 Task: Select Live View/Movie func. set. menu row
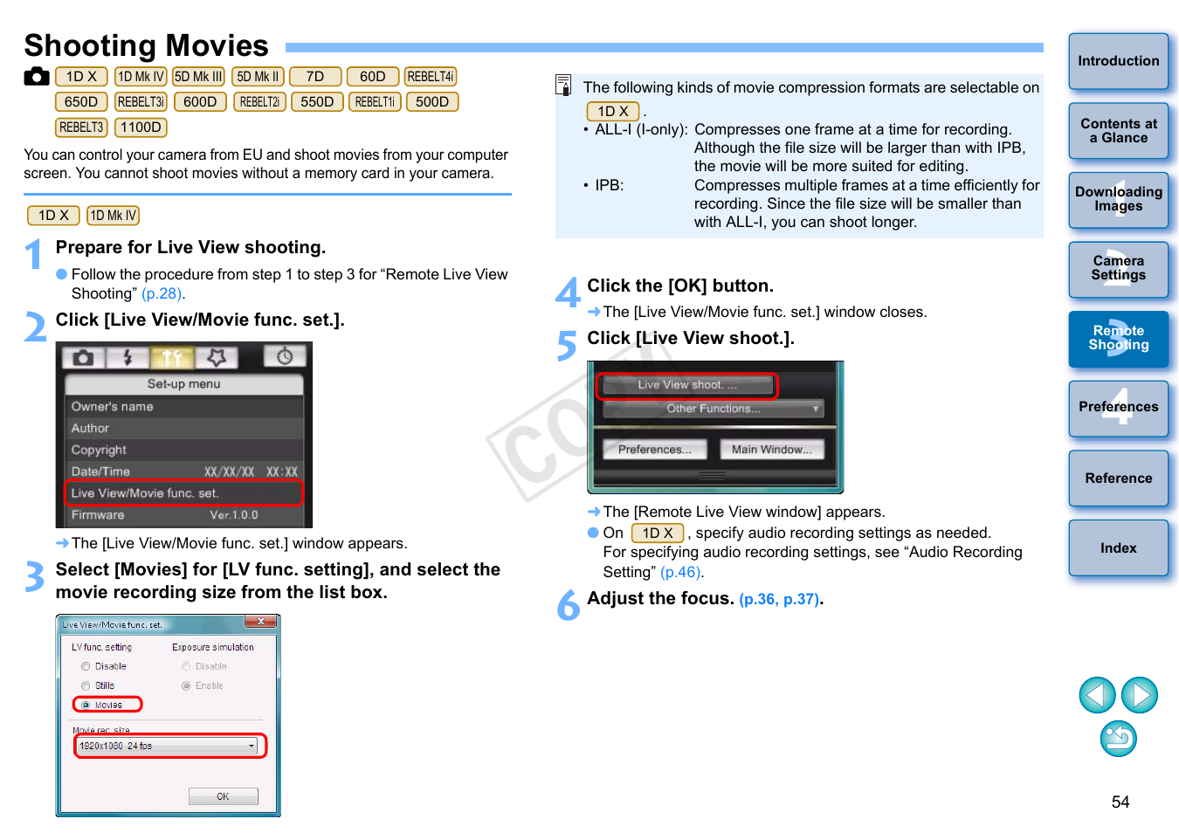pos(184,493)
